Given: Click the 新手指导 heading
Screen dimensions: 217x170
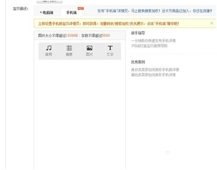Looking at the screenshot, I should coord(138,33).
